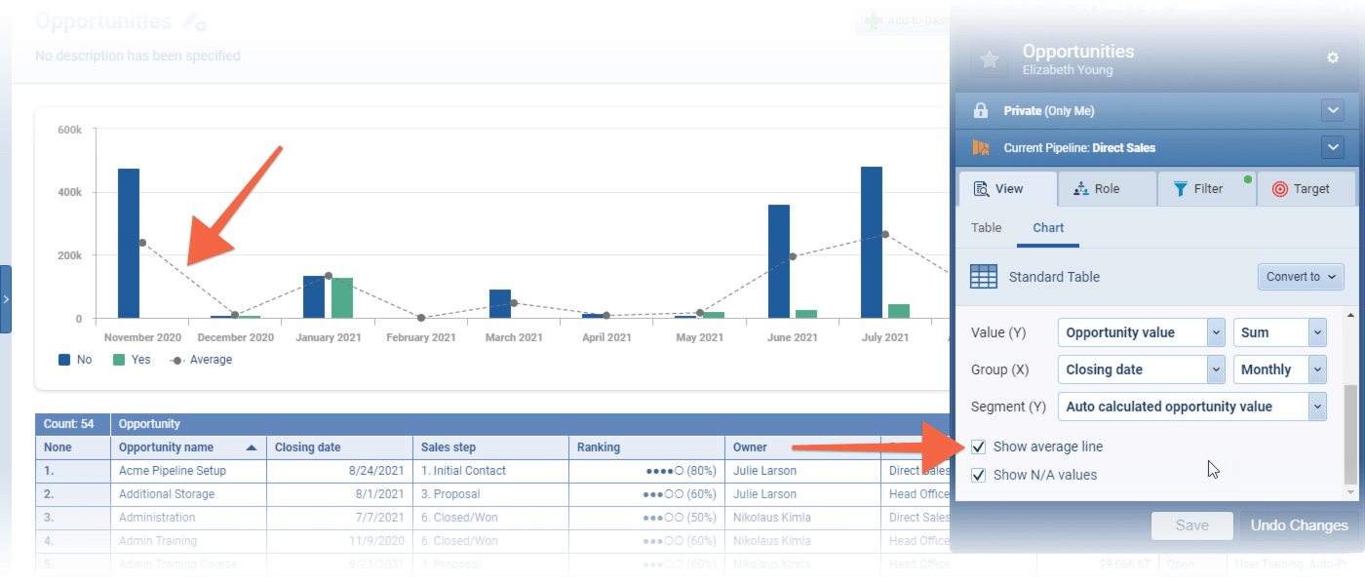Click the Private lock icon
The width and height of the screenshot is (1365, 582).
tap(983, 111)
